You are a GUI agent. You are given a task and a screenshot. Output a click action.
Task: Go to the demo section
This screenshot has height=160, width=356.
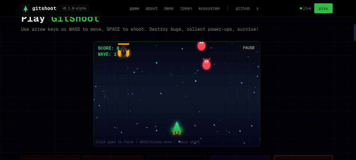[x=169, y=8]
